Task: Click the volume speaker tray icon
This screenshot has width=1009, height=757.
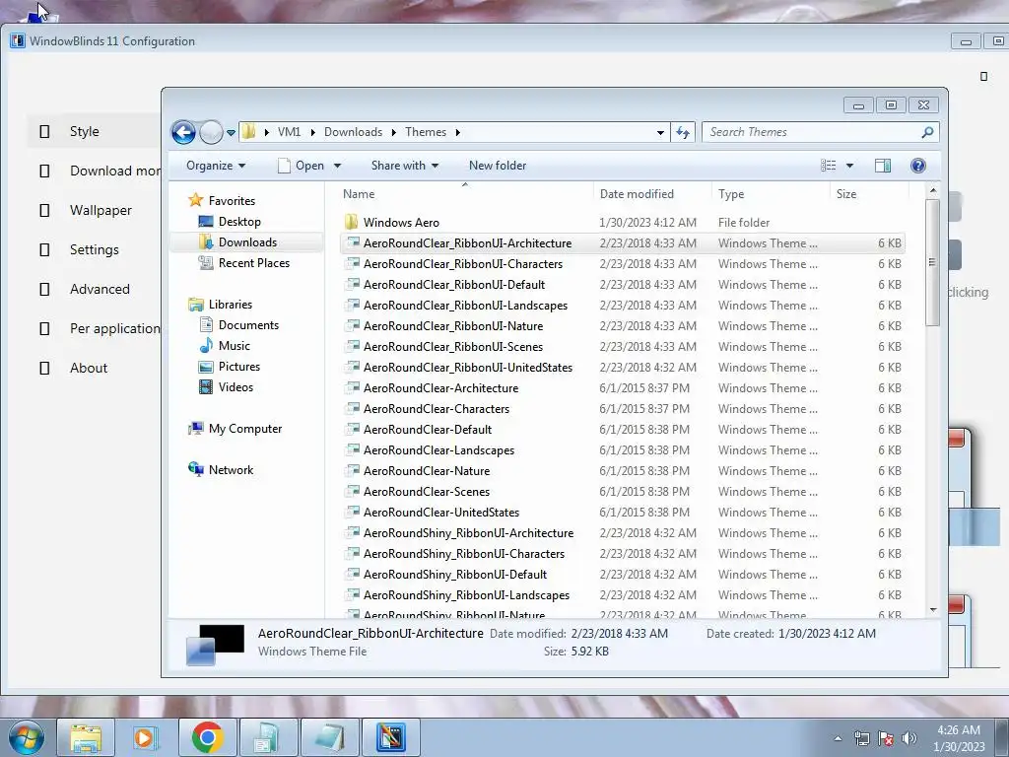Action: [908, 739]
